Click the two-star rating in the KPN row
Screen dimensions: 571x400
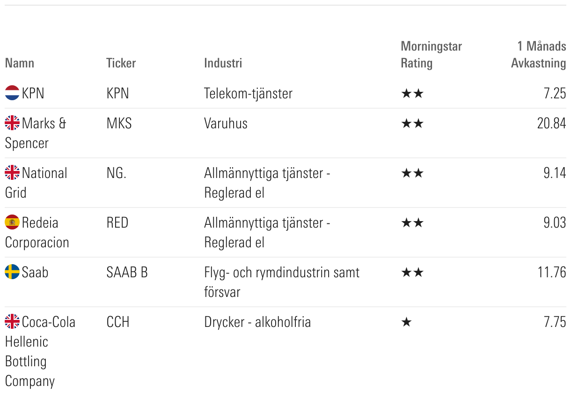412,94
